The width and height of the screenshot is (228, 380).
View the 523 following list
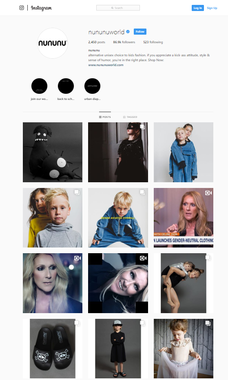click(153, 42)
